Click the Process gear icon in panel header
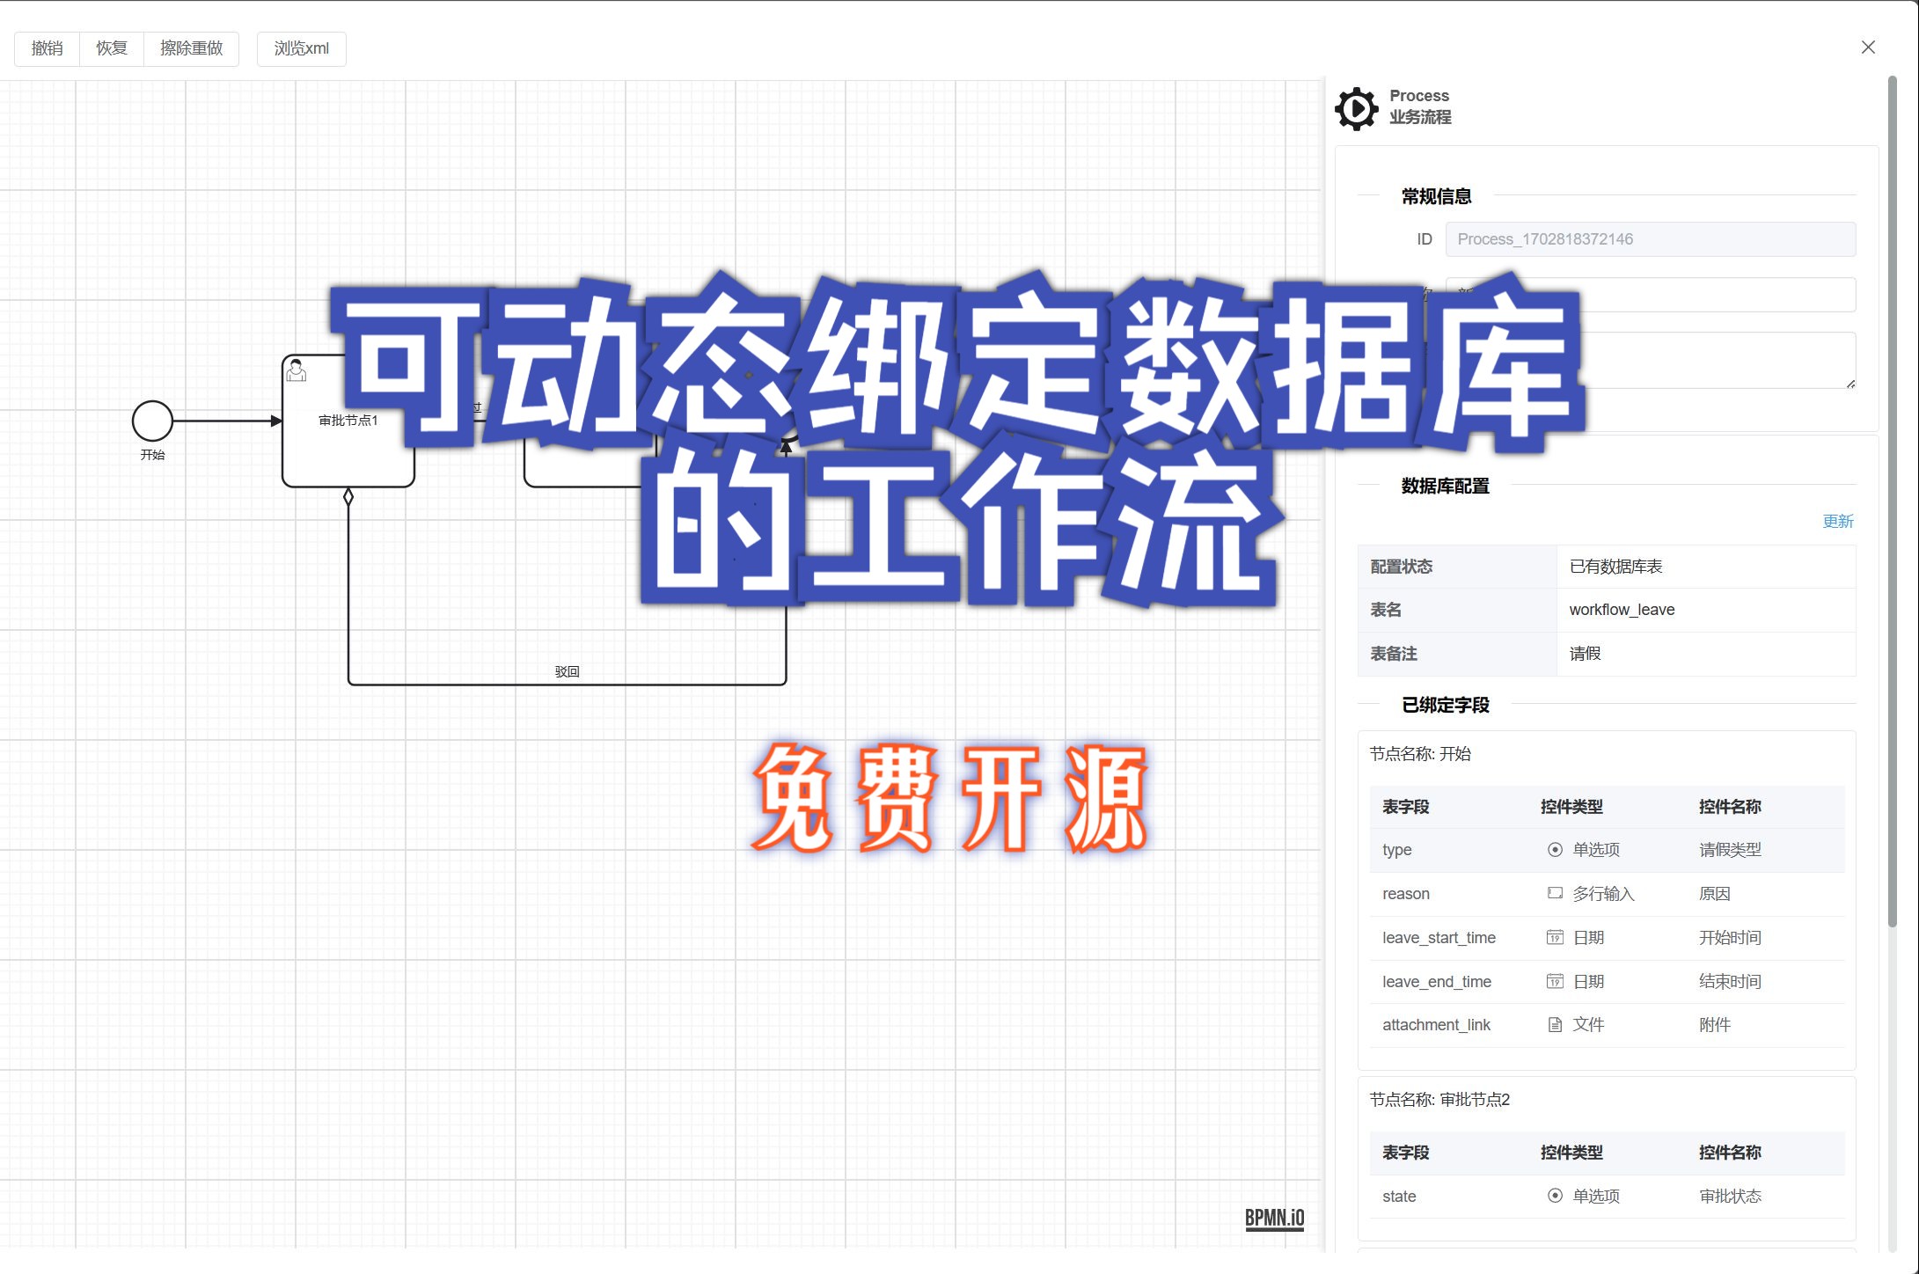The width and height of the screenshot is (1919, 1274). 1356,108
